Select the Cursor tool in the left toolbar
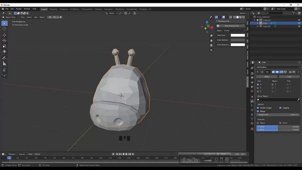The height and width of the screenshot is (170, 302). click(4, 29)
